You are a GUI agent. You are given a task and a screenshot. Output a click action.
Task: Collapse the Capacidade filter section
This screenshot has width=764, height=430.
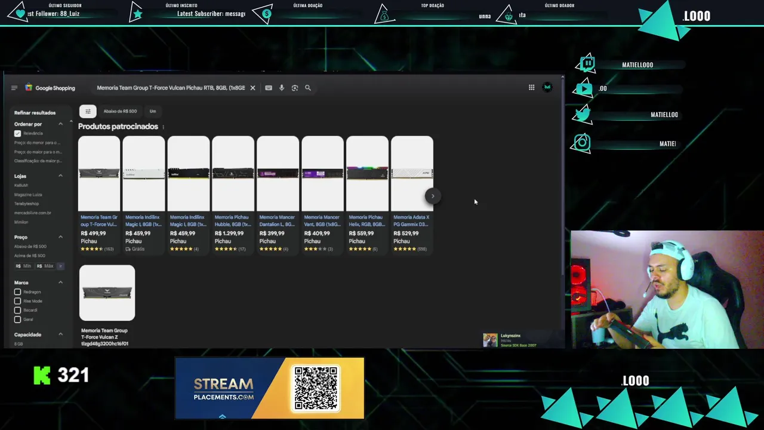click(60, 334)
